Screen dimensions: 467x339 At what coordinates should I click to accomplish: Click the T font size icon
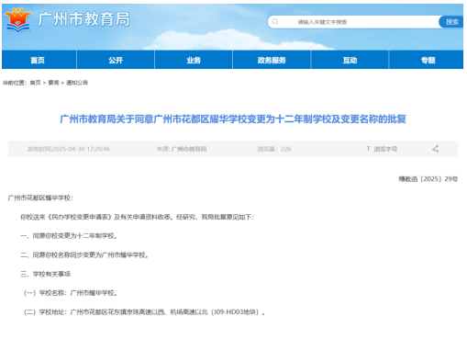click(x=369, y=149)
